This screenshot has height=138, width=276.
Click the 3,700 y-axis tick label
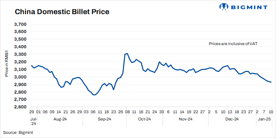click(x=21, y=24)
